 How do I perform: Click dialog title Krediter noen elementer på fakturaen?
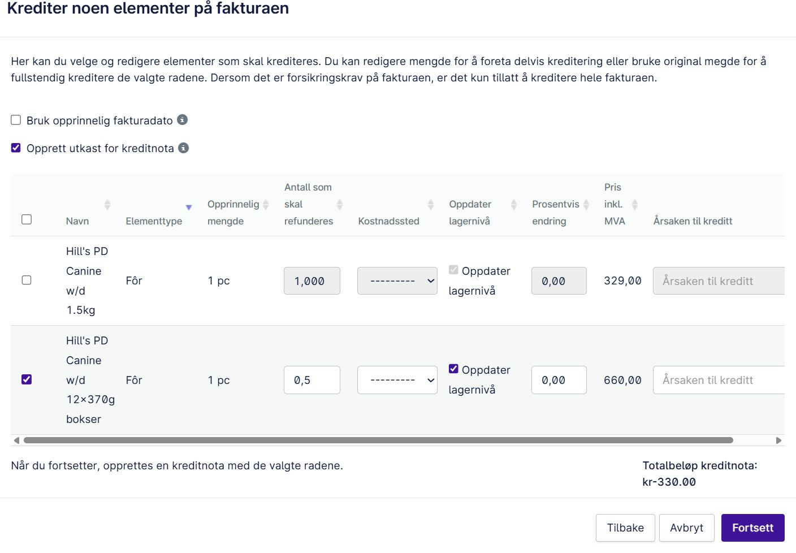pos(148,8)
